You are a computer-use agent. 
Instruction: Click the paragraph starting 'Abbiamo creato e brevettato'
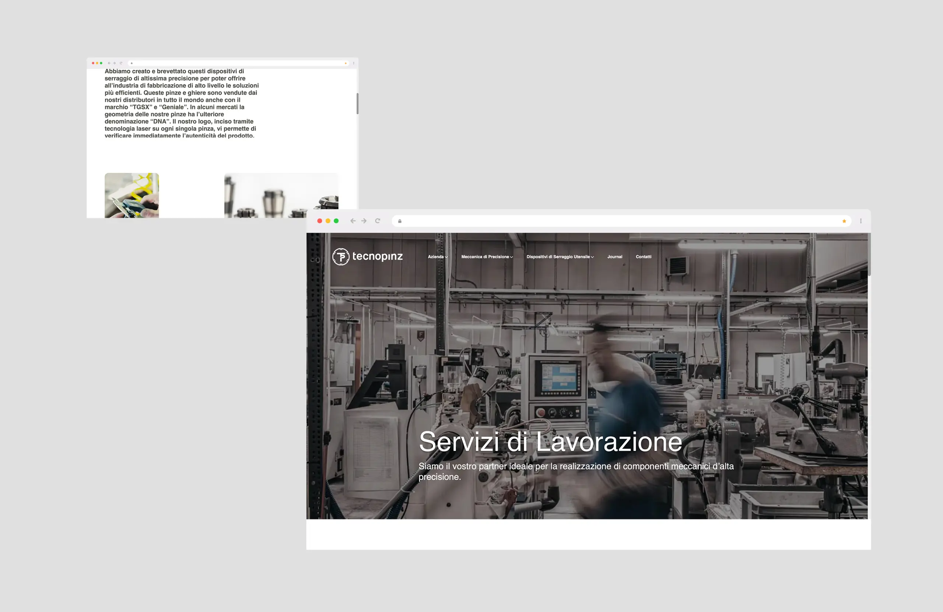point(182,103)
